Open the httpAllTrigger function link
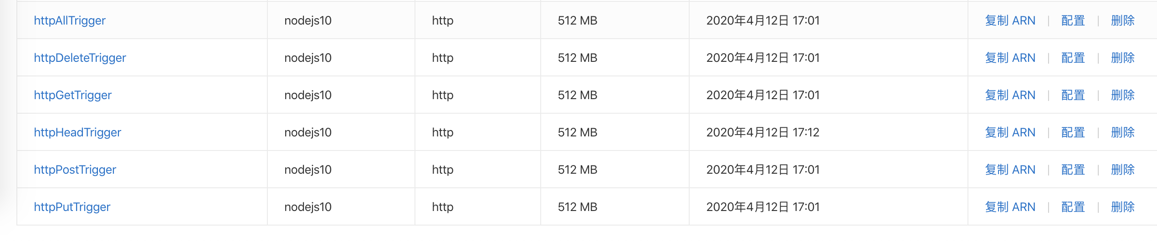 pyautogui.click(x=70, y=20)
